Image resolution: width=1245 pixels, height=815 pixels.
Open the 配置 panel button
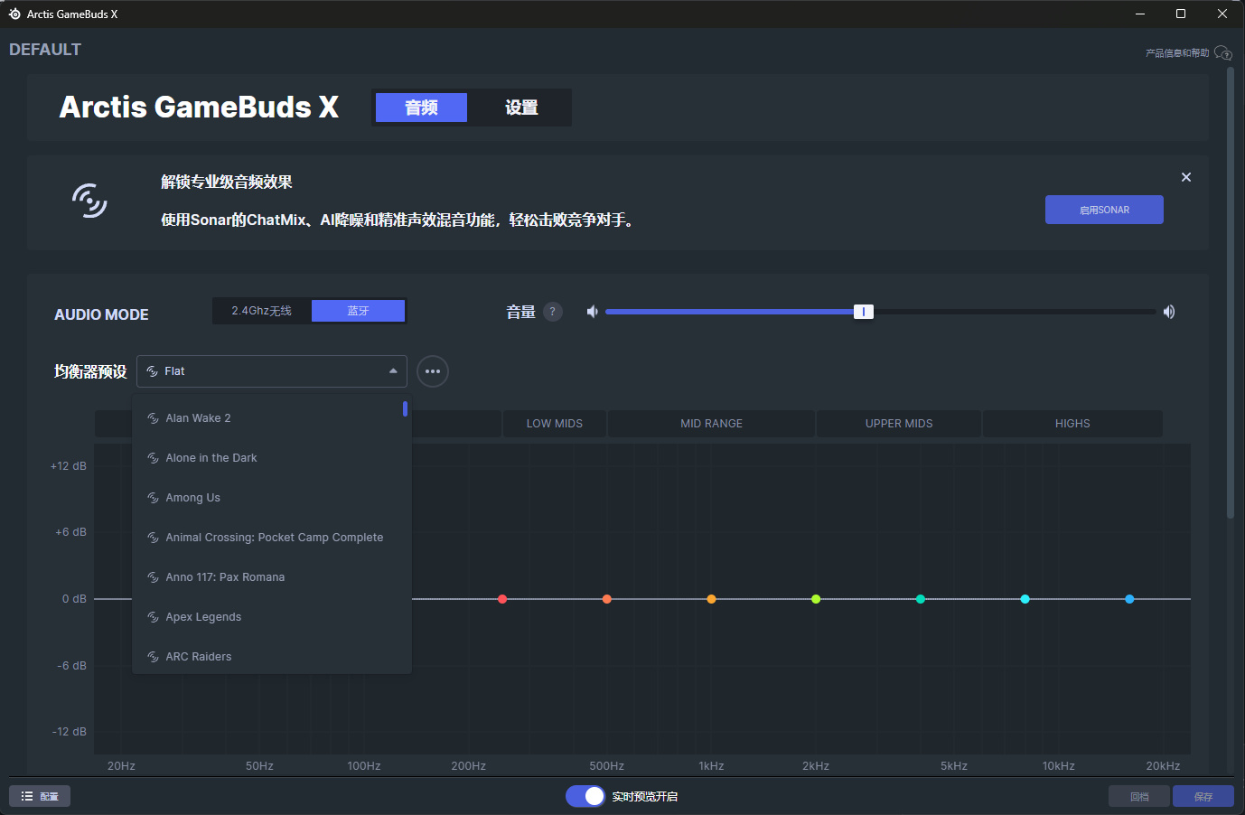tap(40, 796)
